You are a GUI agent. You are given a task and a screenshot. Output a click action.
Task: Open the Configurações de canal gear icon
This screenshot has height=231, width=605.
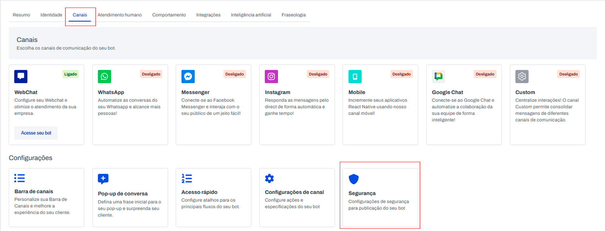pos(269,178)
